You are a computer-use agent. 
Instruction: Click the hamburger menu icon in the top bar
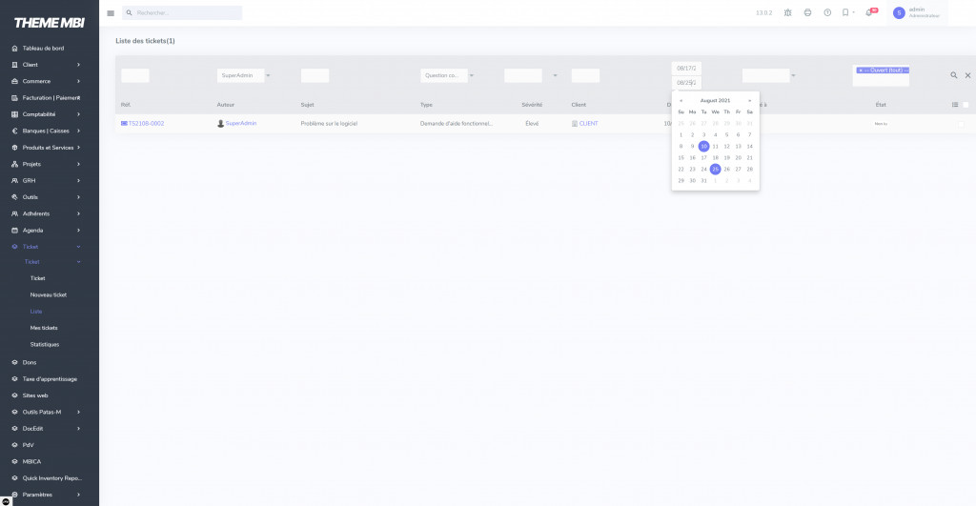(x=111, y=13)
